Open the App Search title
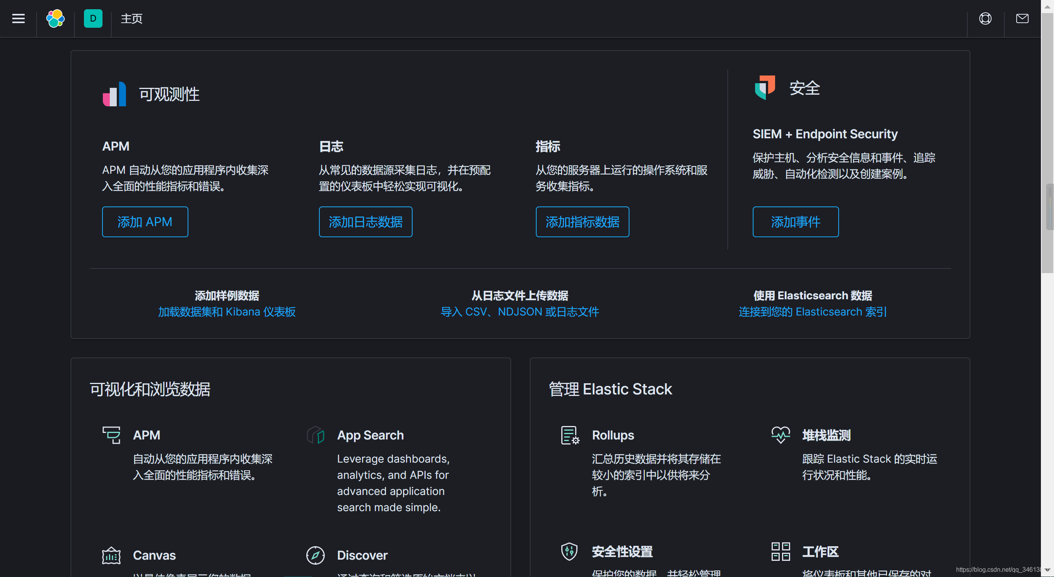 click(370, 435)
